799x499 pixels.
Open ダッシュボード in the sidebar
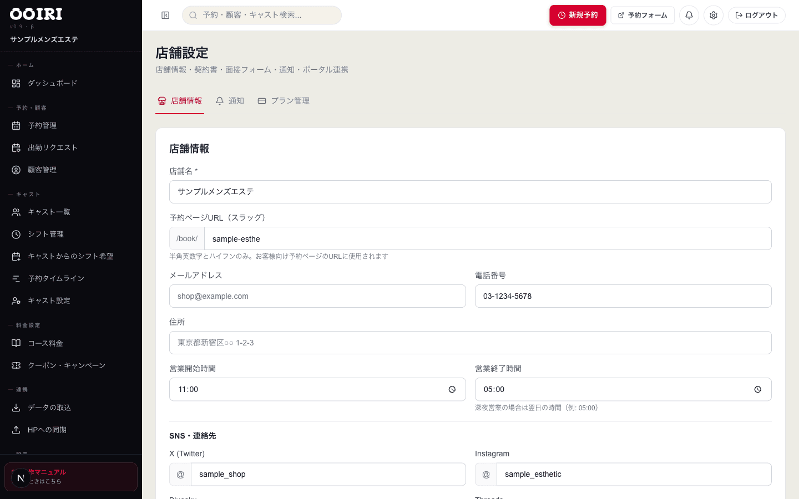(x=71, y=83)
